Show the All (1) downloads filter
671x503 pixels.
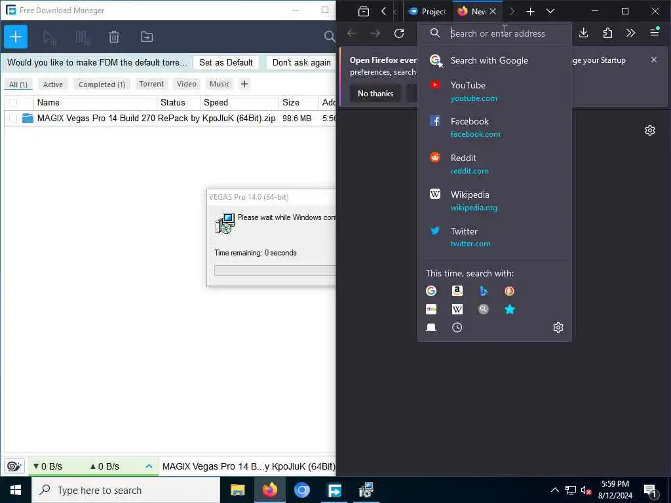click(x=18, y=84)
